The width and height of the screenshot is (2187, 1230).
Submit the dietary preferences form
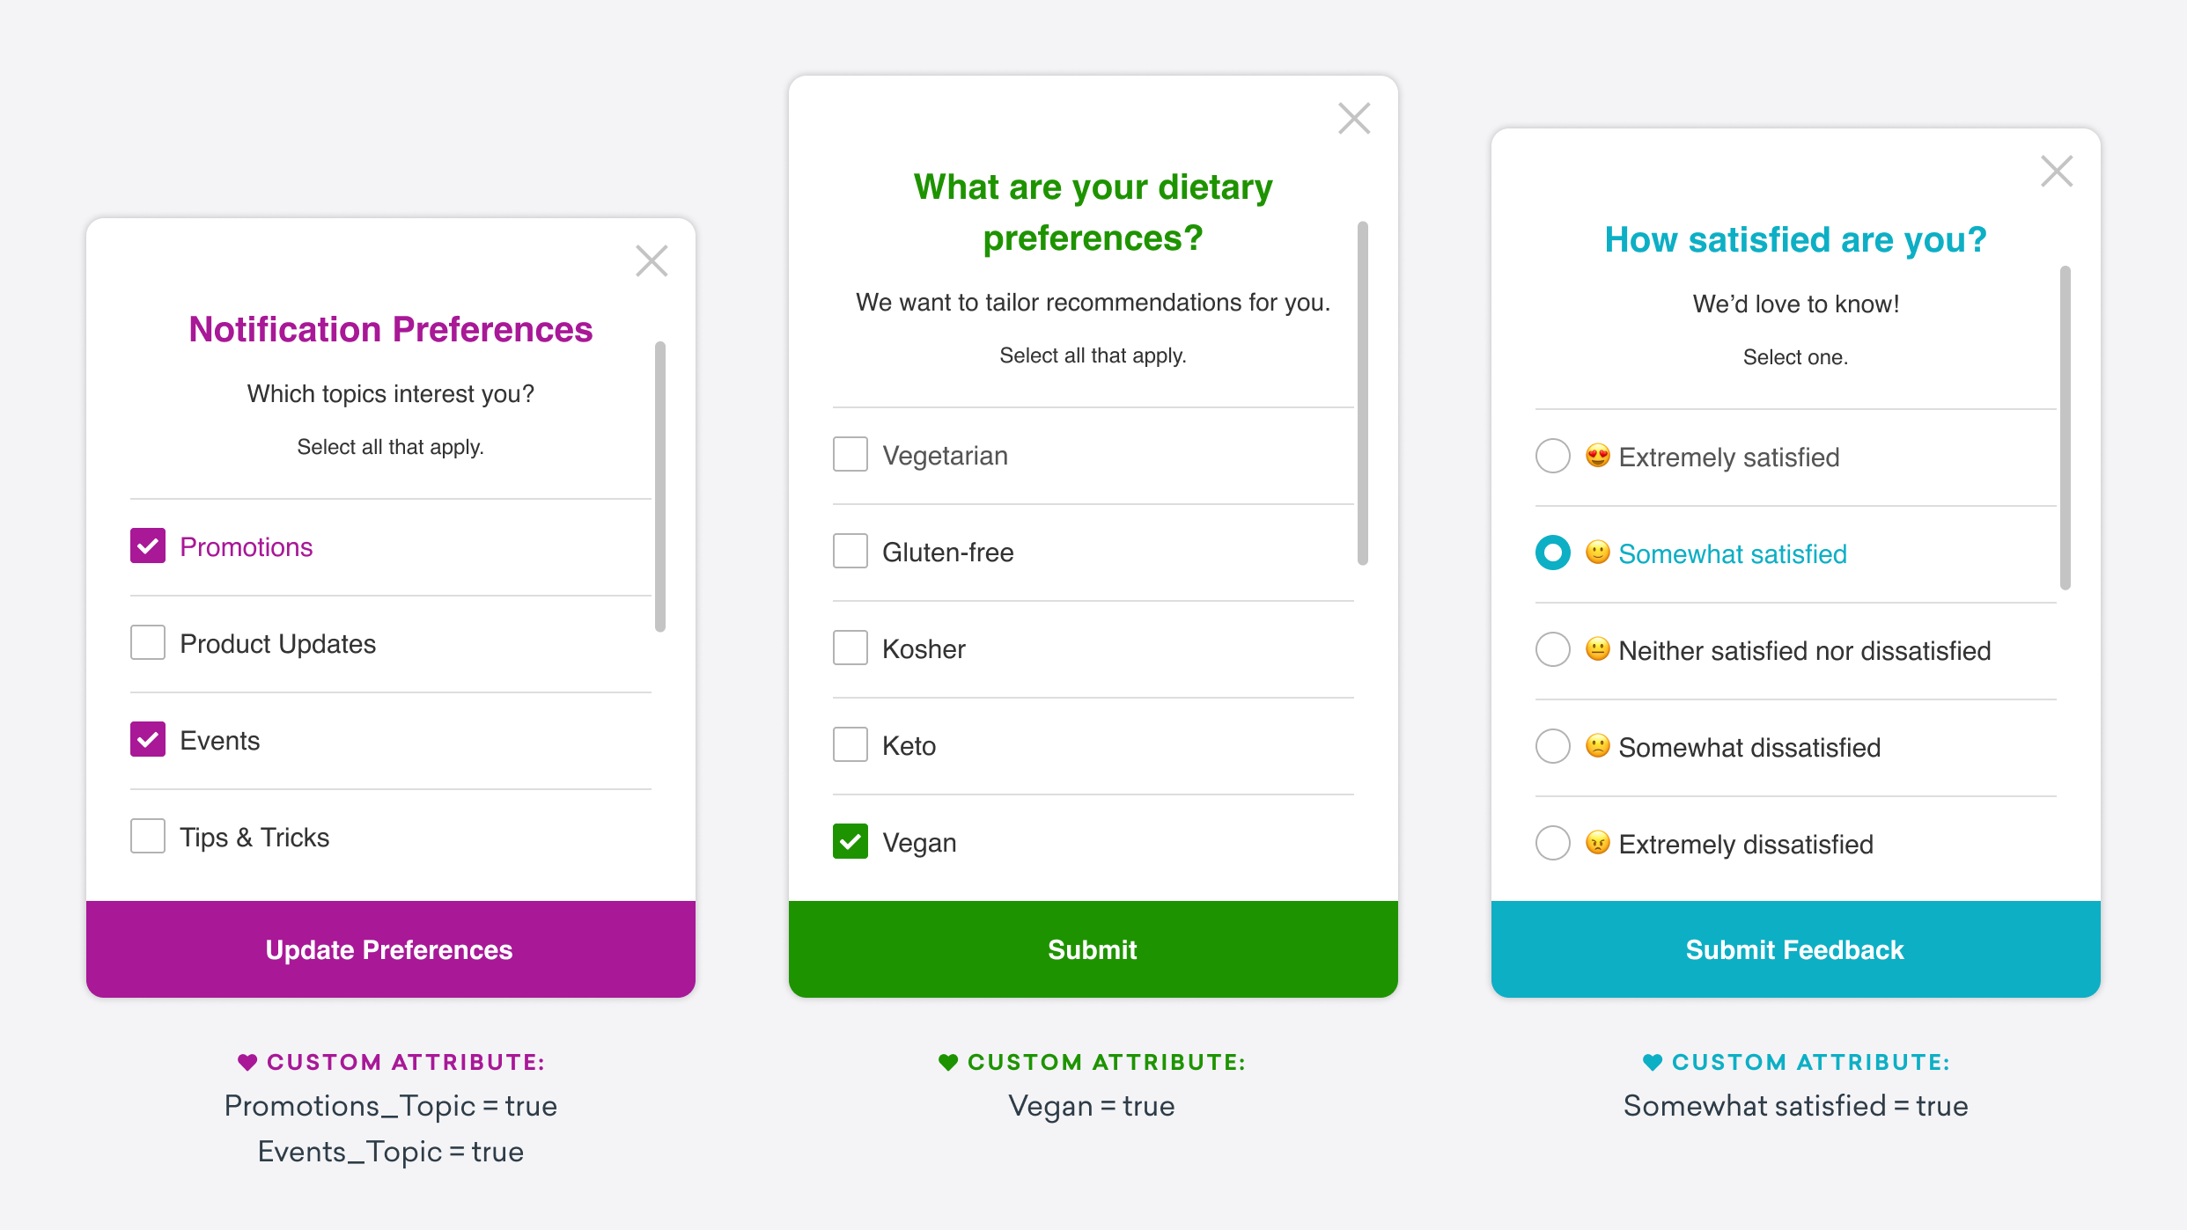pos(1093,949)
